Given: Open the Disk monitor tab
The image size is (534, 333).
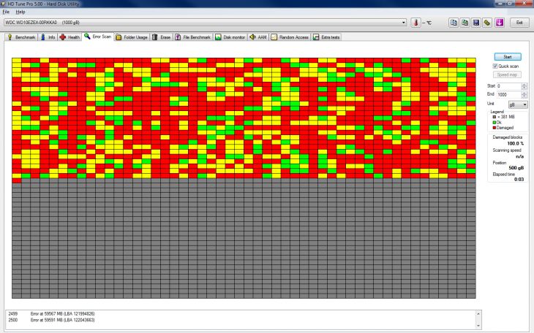Looking at the screenshot, I should [230, 37].
